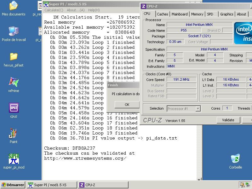Click OK in the Finish dialog
This screenshot has height=189, width=252.
point(127,105)
